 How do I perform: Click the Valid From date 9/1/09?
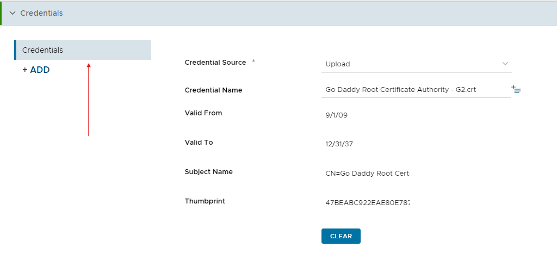(336, 115)
